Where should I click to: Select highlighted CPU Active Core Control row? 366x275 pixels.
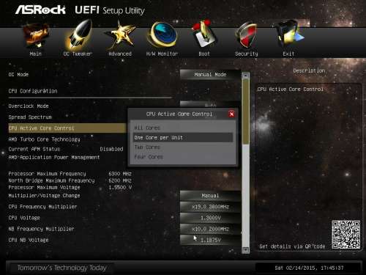(67, 128)
